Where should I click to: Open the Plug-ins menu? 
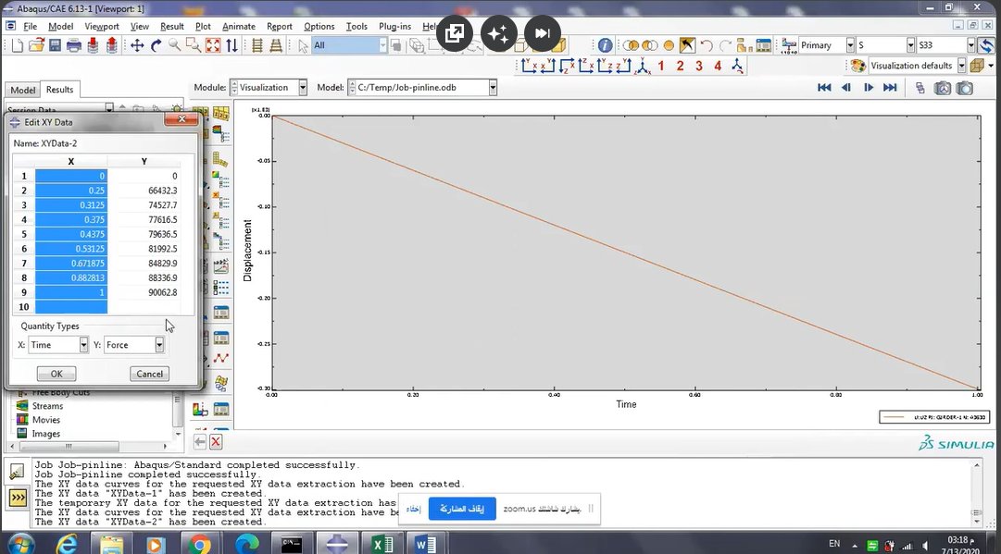pos(394,26)
